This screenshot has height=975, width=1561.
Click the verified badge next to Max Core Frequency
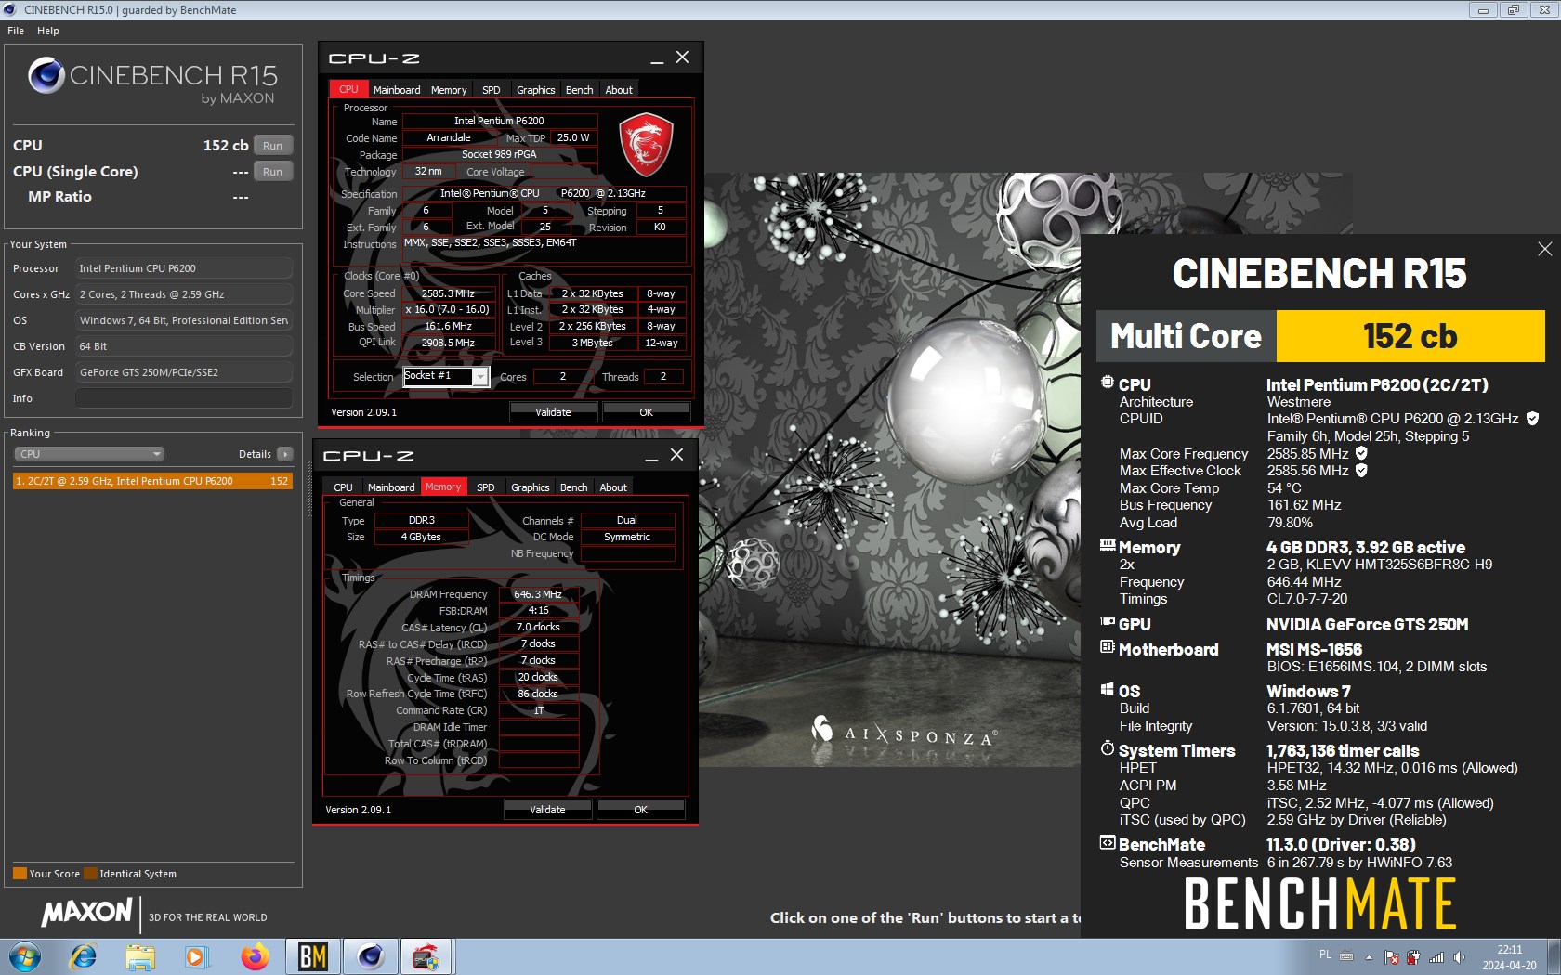click(x=1361, y=453)
